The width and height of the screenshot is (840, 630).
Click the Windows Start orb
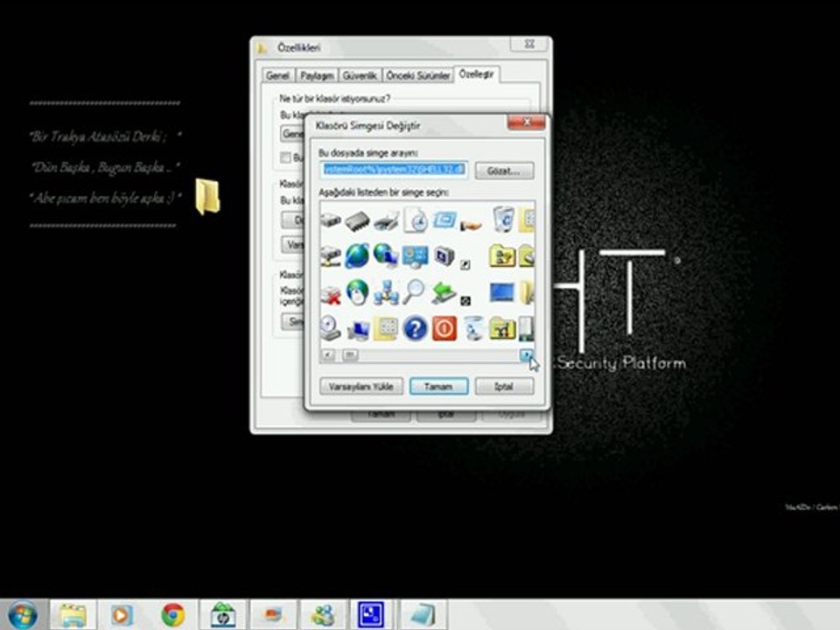pyautogui.click(x=22, y=614)
